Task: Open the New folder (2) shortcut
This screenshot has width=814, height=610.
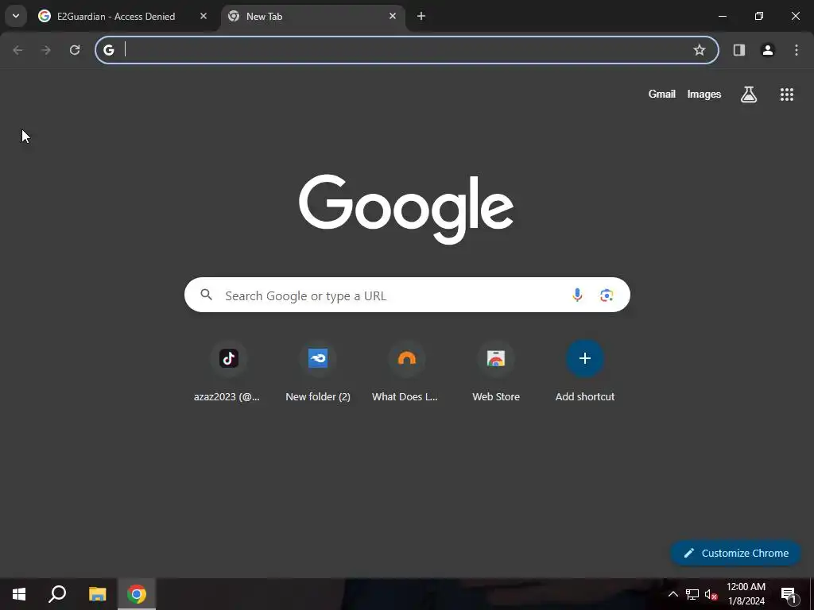Action: pyautogui.click(x=318, y=358)
